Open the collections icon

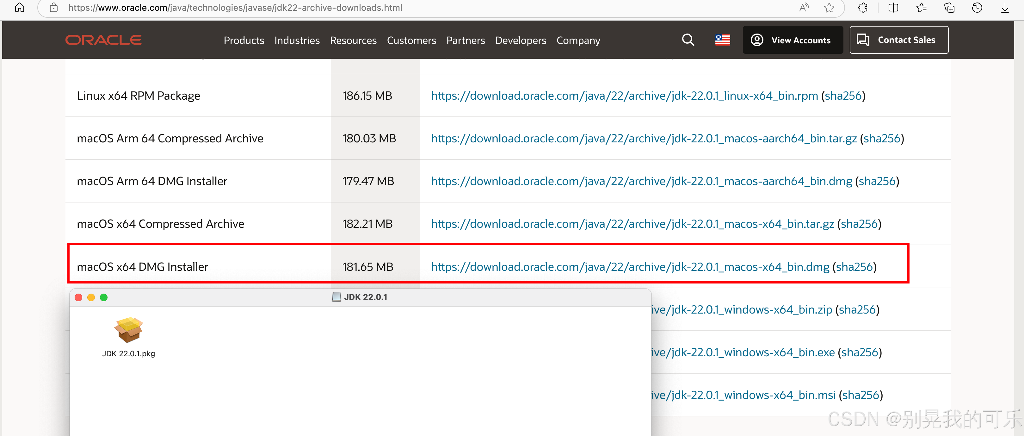(949, 8)
